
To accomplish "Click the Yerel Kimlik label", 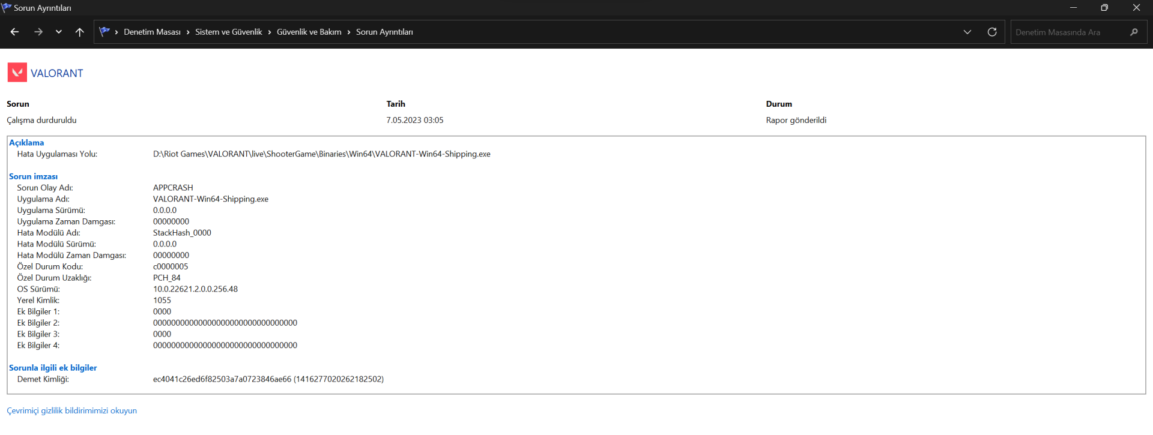I will pos(38,300).
